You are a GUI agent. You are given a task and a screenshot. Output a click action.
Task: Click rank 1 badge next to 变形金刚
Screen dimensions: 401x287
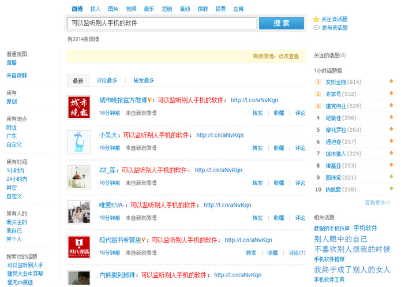coord(318,82)
